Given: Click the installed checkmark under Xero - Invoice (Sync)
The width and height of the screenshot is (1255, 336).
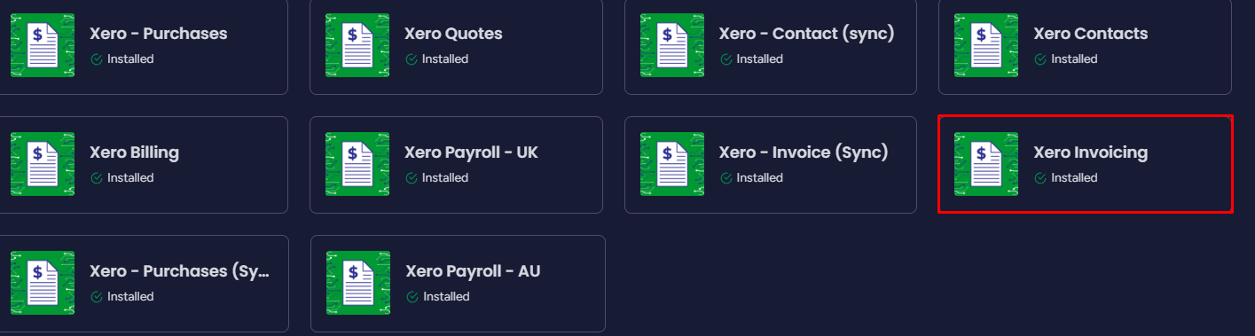Looking at the screenshot, I should point(726,178).
